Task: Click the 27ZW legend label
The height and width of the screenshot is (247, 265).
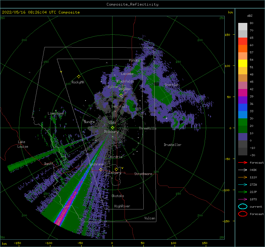Action: pyautogui.click(x=253, y=185)
